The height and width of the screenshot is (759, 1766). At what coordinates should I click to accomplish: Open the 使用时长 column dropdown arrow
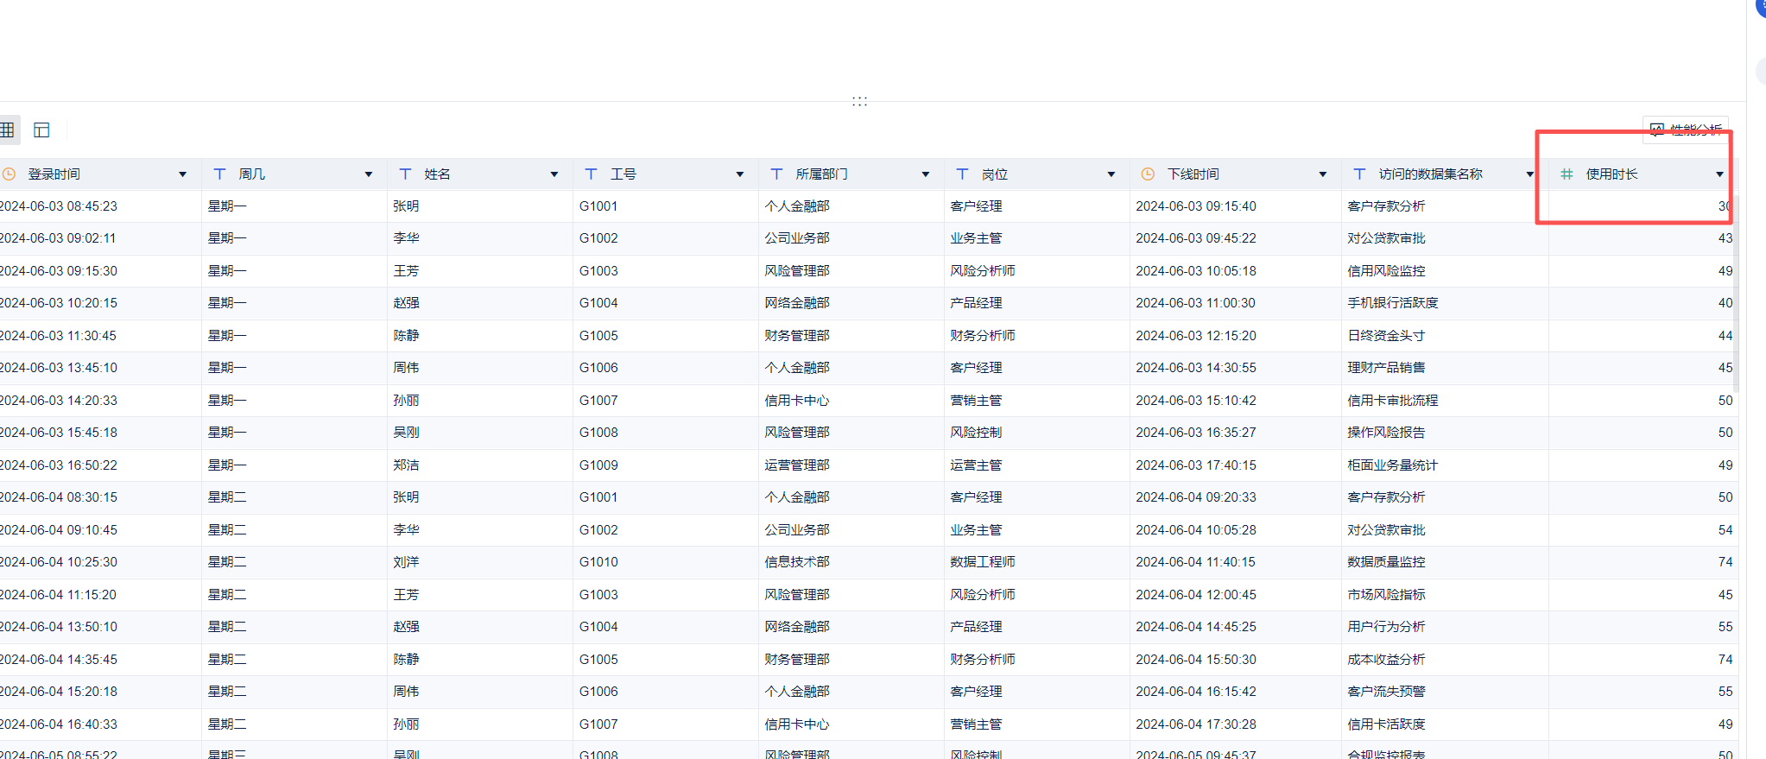click(1719, 174)
